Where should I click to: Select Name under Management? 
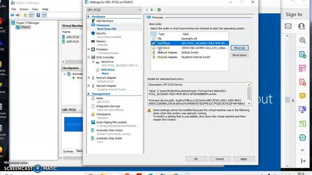tap(99, 98)
